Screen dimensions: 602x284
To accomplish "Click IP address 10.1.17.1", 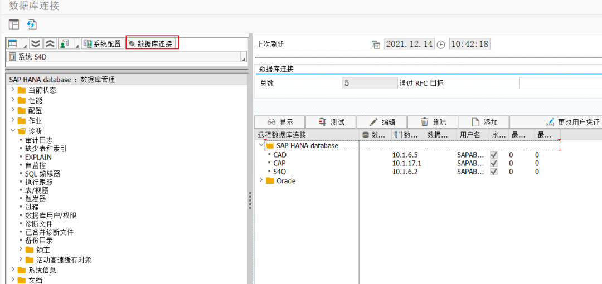I will pos(406,163).
